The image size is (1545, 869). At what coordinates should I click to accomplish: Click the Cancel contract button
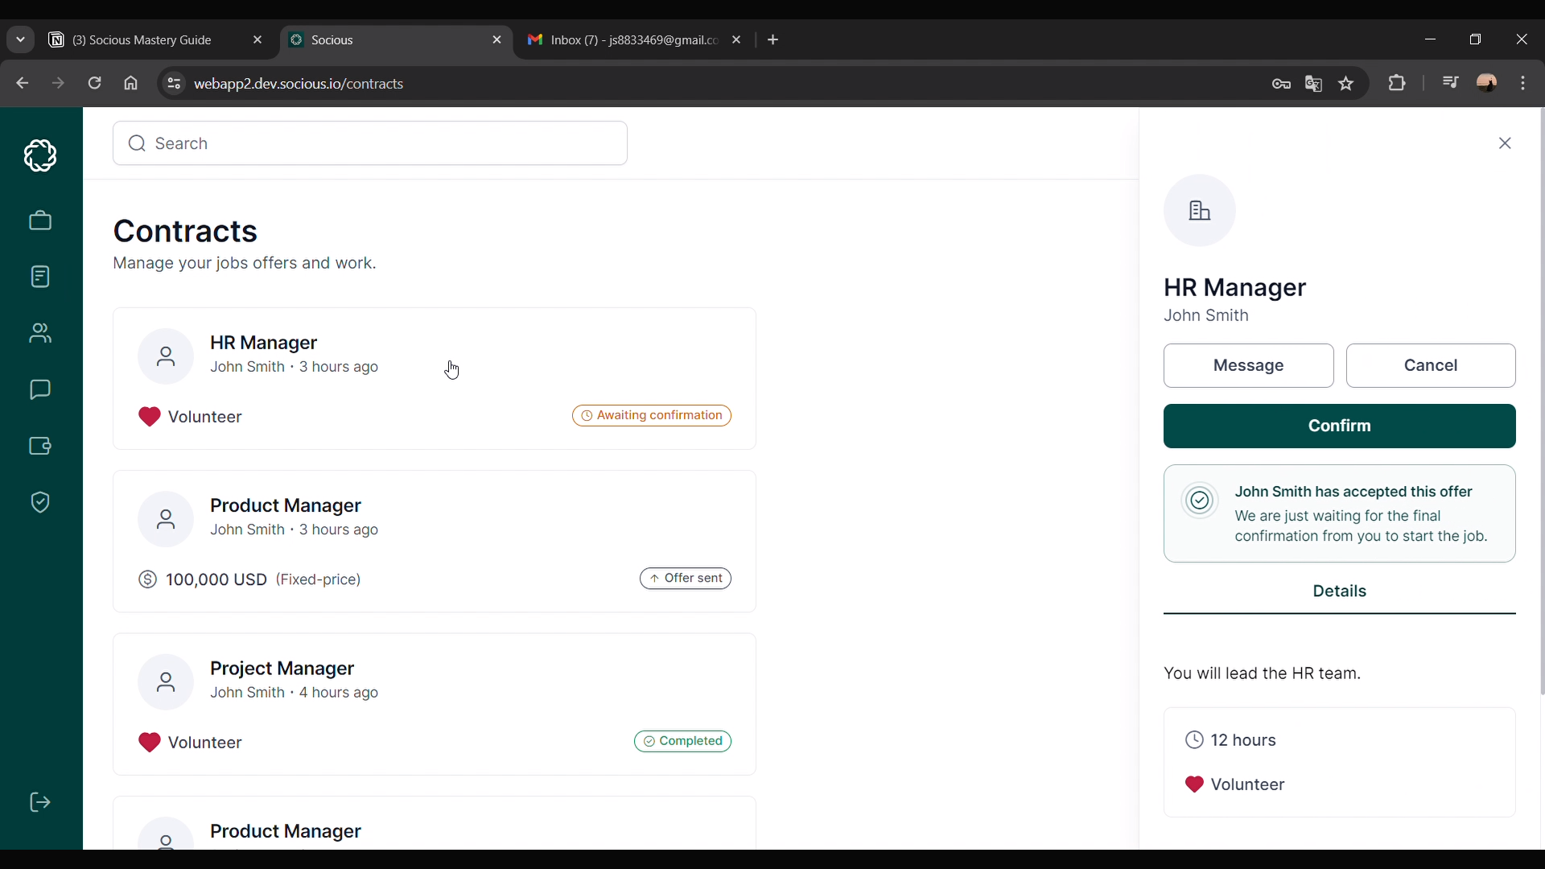1430,365
